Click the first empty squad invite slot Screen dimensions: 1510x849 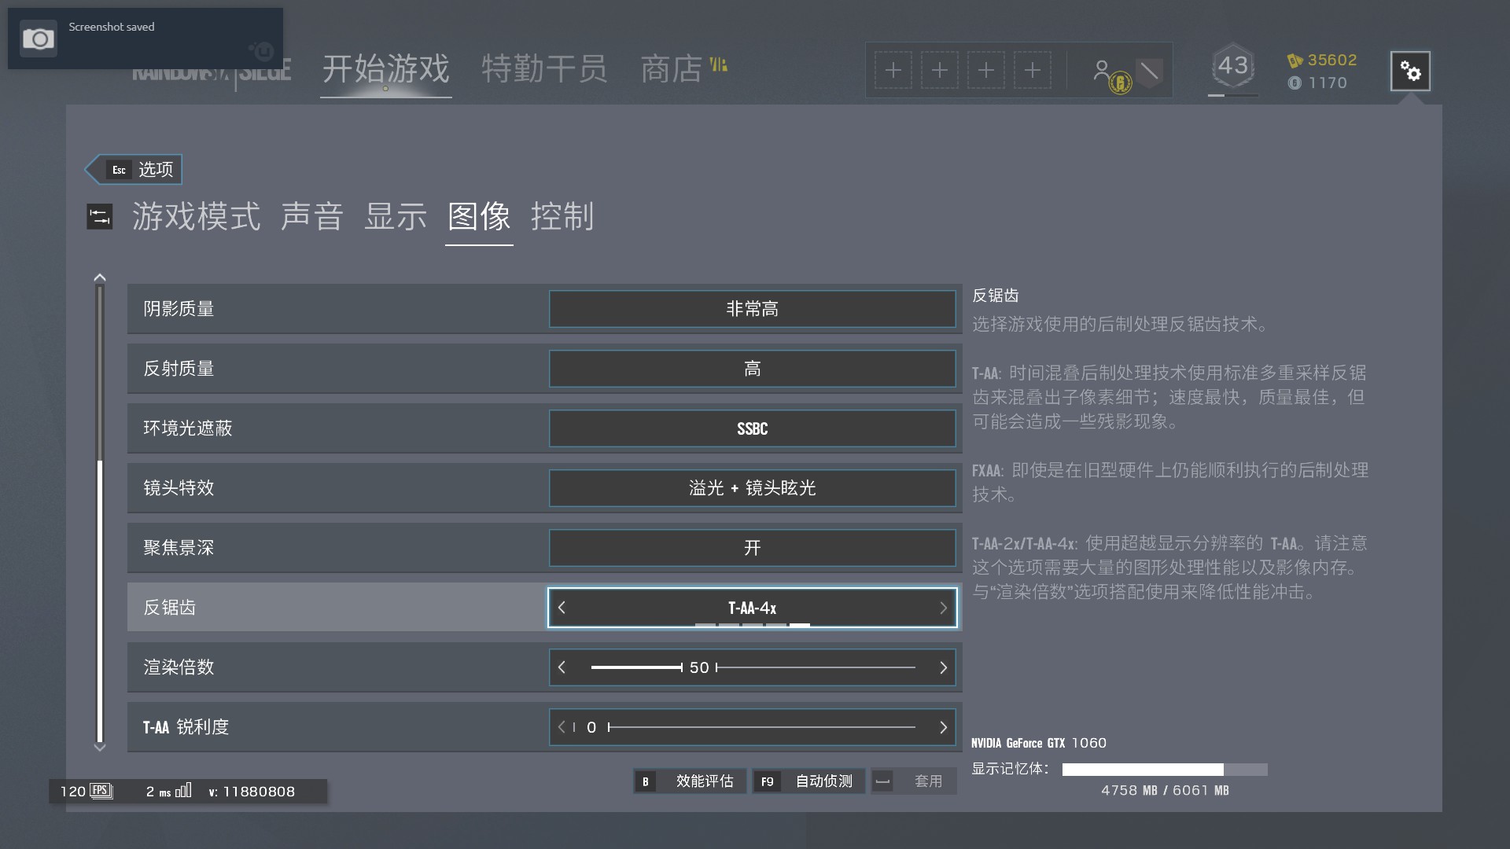pyautogui.click(x=893, y=71)
